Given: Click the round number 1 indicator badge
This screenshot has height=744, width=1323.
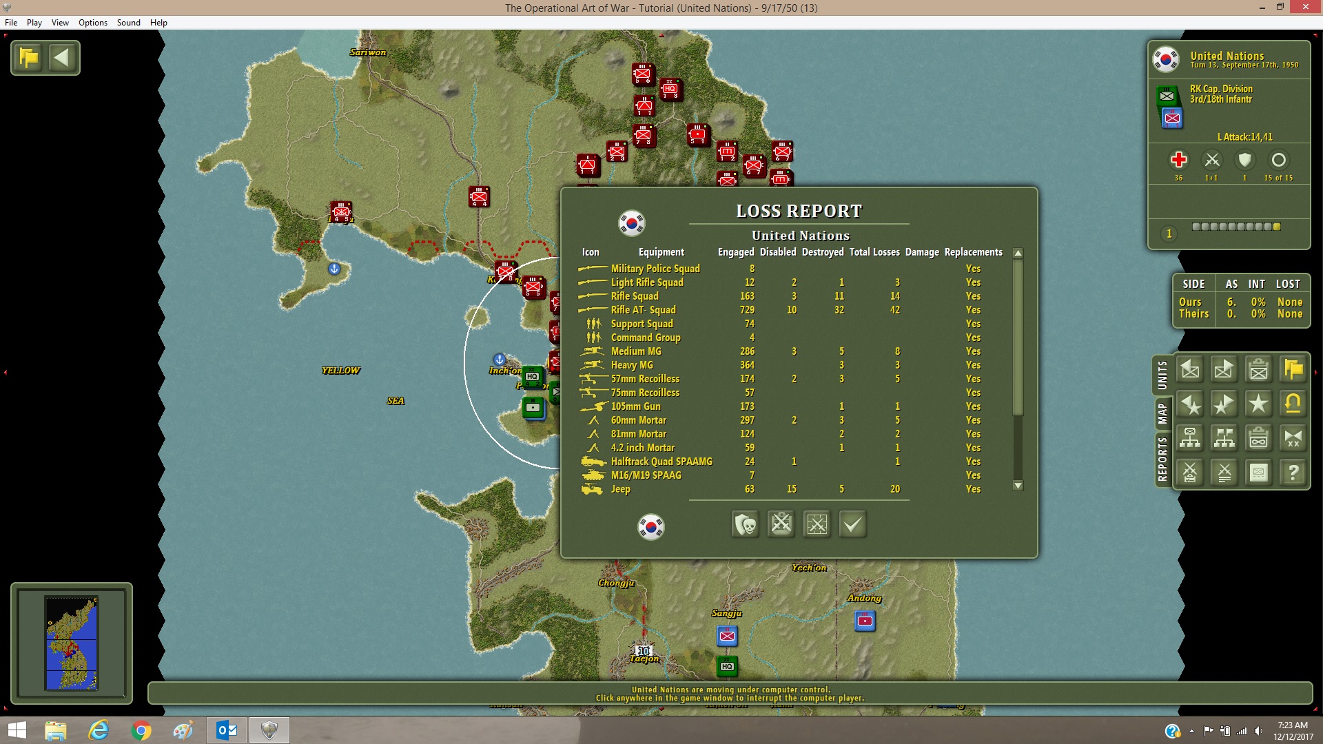Looking at the screenshot, I should [x=1169, y=234].
